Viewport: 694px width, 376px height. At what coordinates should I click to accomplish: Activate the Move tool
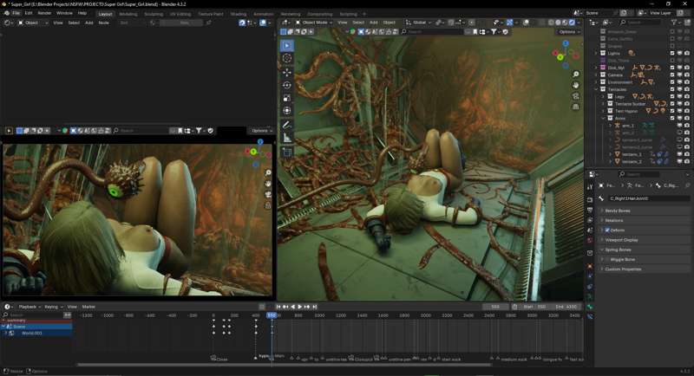click(287, 72)
